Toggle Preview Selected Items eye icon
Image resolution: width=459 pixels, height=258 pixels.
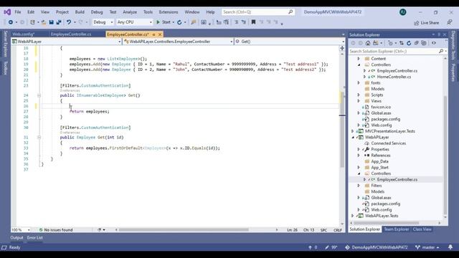click(x=434, y=43)
